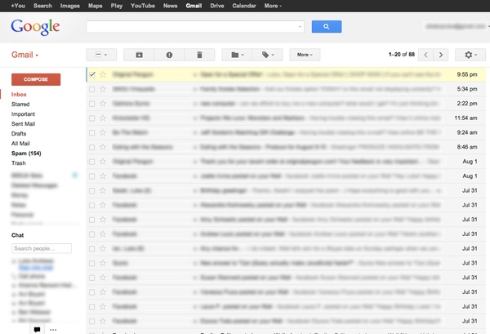The width and height of the screenshot is (490, 334).
Task: Open the Labels tag dropdown
Action: (268, 55)
